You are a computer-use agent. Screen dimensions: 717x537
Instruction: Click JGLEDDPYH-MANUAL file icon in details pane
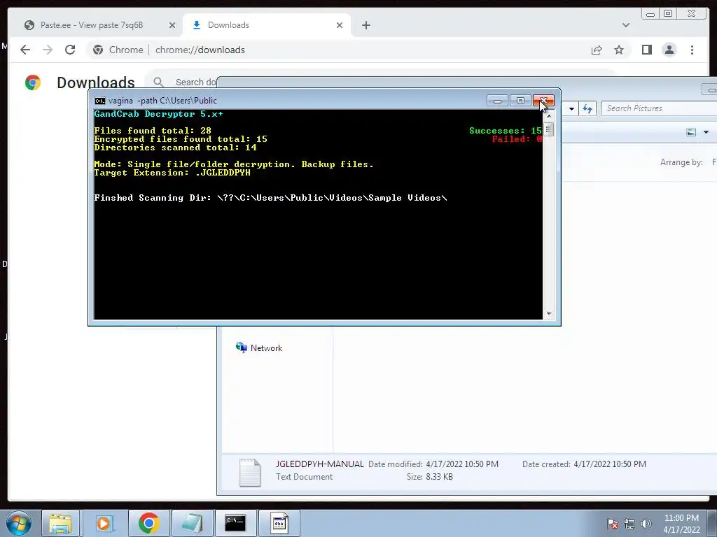pos(250,472)
